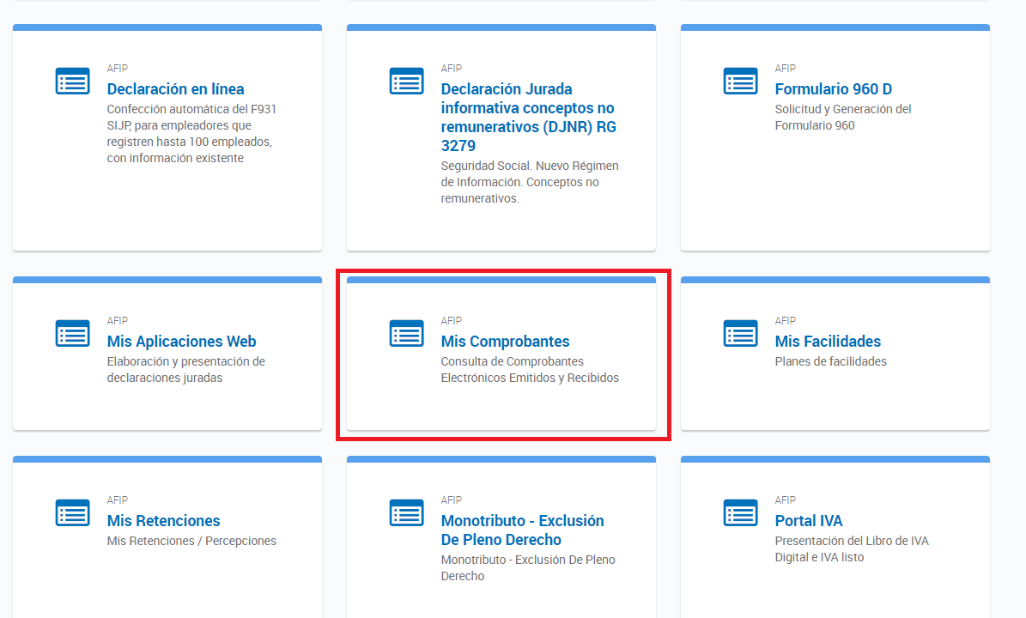Click 'Planes de facilidades' text
The image size is (1026, 618).
830,361
